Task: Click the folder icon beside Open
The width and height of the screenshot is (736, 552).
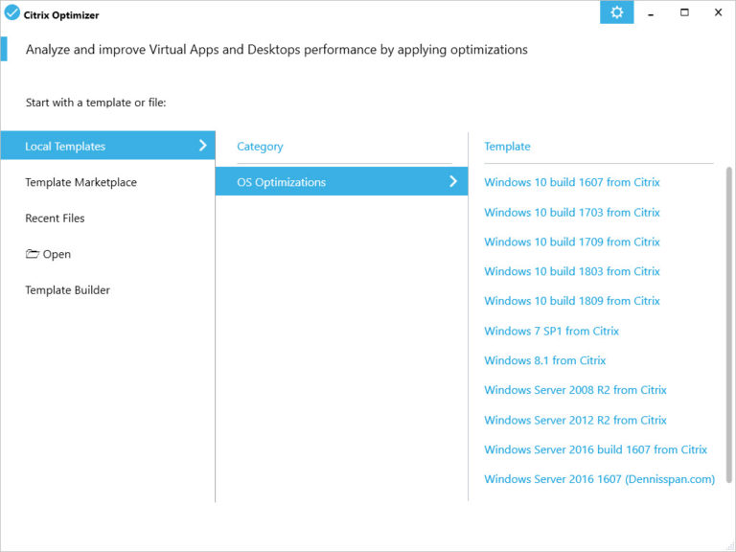Action: [32, 255]
